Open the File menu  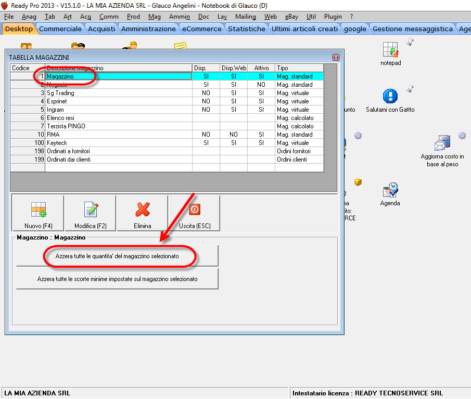click(9, 17)
